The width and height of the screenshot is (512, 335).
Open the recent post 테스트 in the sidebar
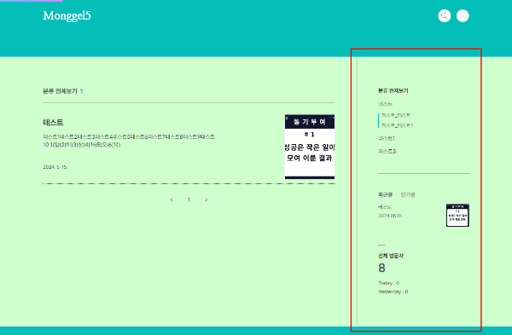coord(385,207)
